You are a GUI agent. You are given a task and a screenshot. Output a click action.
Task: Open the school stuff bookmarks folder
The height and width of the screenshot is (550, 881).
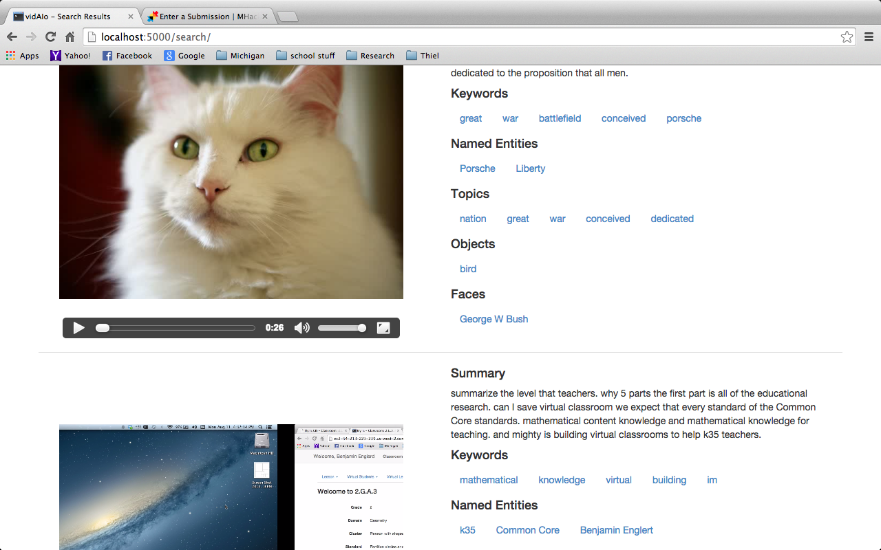tap(306, 56)
